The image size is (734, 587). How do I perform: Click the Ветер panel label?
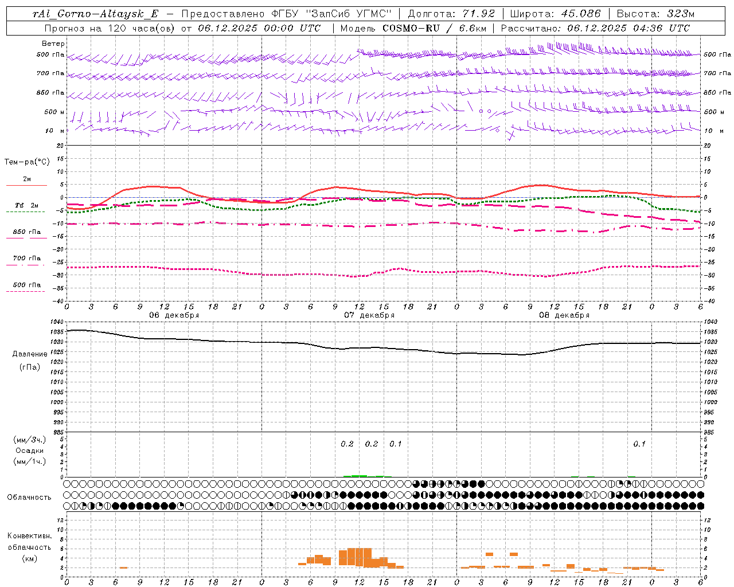click(x=53, y=44)
